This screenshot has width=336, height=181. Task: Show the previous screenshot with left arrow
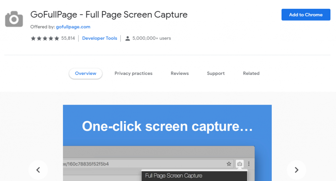pyautogui.click(x=38, y=170)
